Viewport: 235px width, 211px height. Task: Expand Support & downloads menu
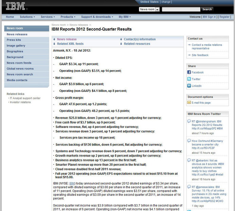97,17
